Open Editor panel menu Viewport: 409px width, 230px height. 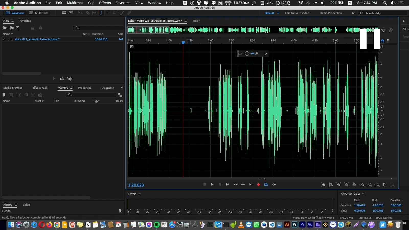[x=186, y=21]
